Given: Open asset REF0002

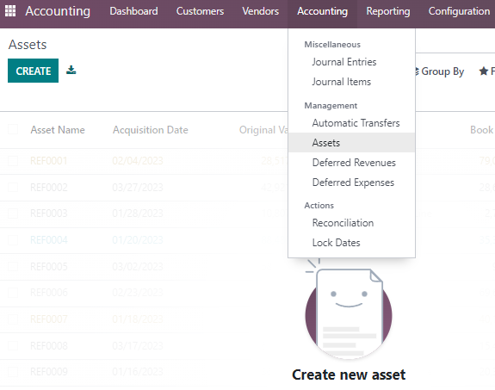Looking at the screenshot, I should (x=48, y=188).
